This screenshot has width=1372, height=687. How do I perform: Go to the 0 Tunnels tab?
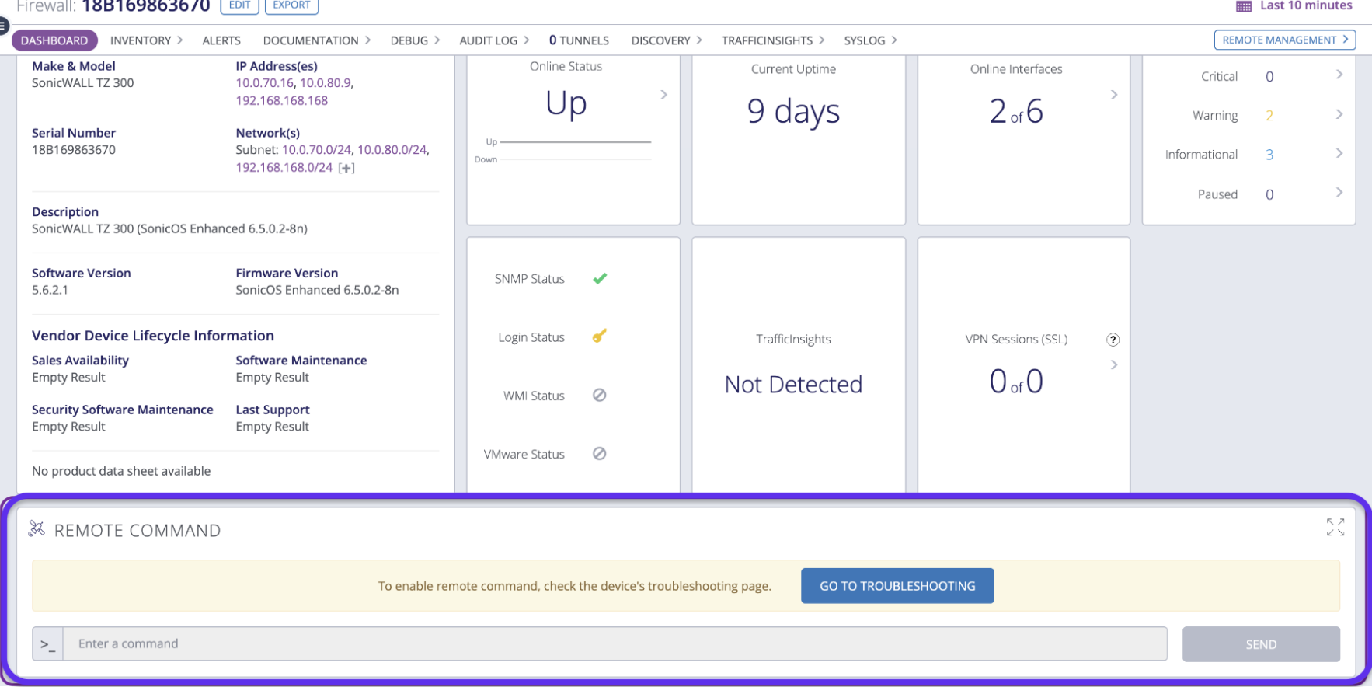point(579,40)
